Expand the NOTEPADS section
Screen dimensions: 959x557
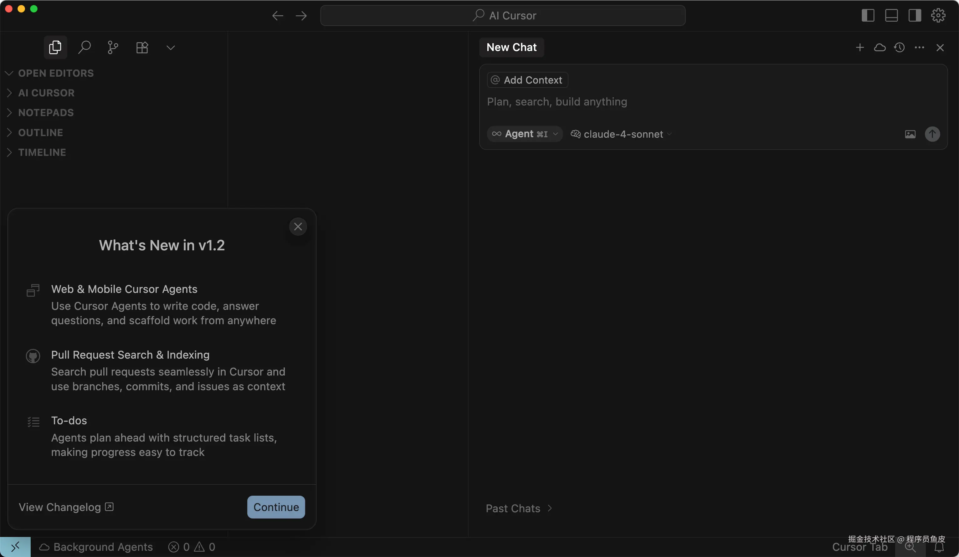click(46, 113)
